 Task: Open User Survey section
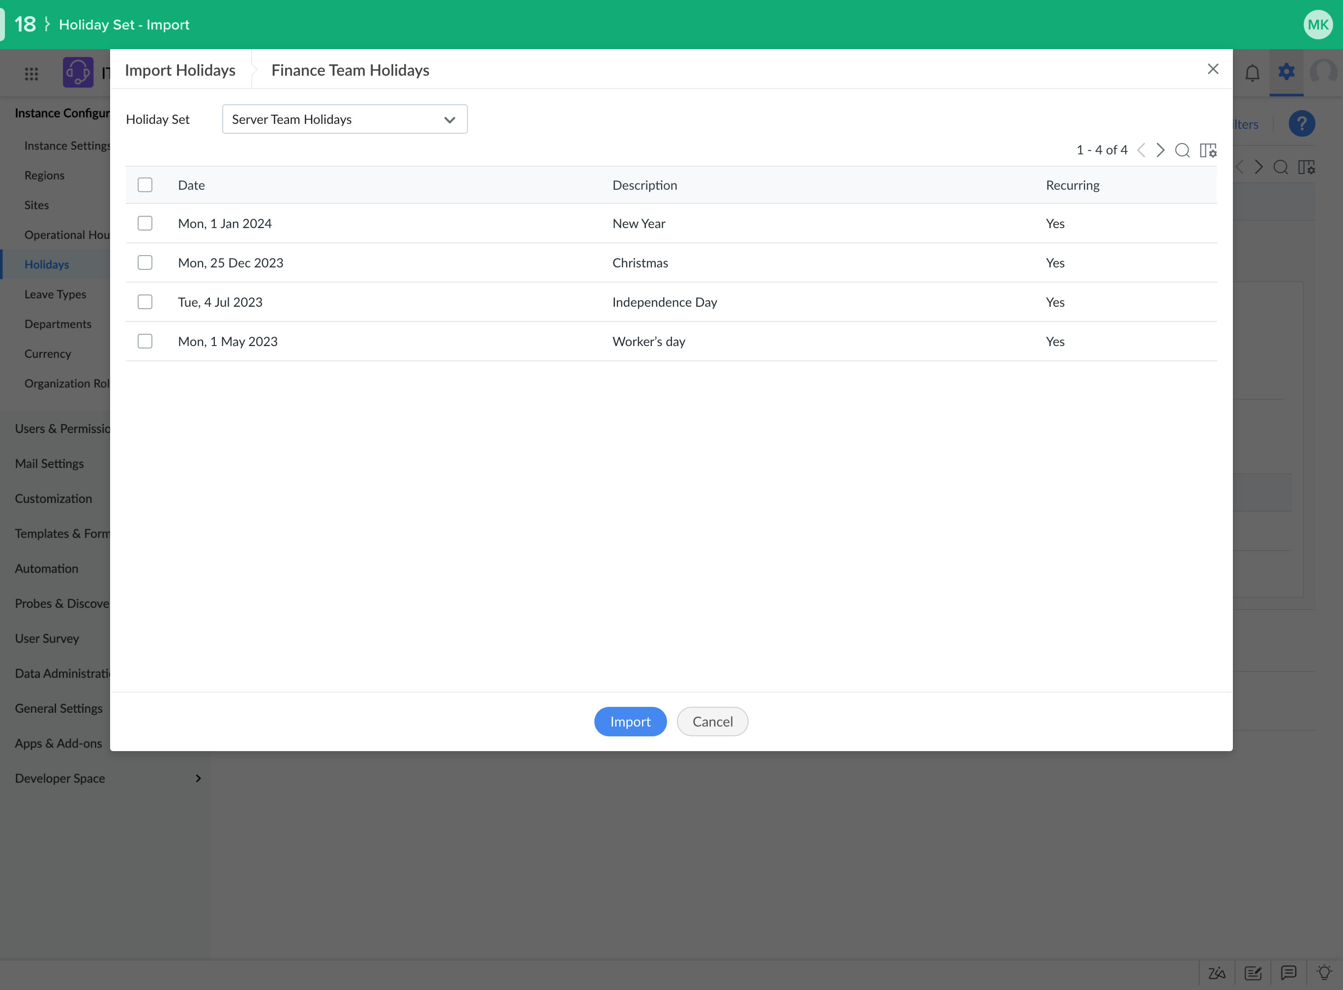click(47, 638)
